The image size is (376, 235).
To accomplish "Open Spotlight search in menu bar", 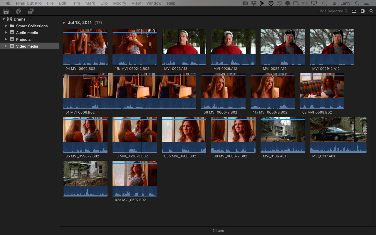I will 357,3.
